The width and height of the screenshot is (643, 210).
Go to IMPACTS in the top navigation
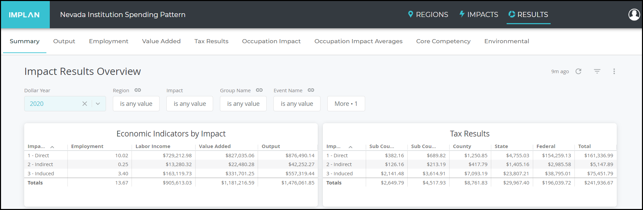coord(479,15)
